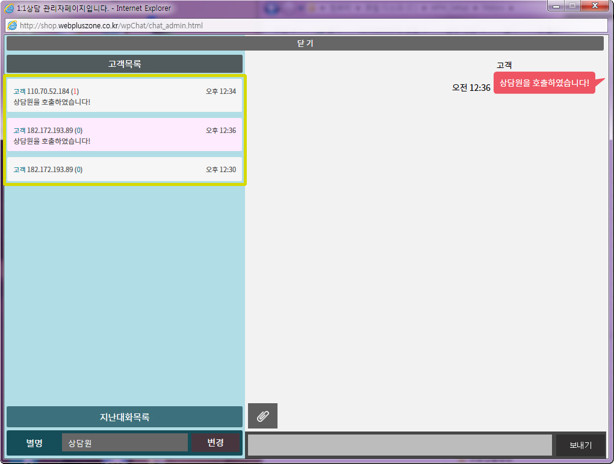Select customer 182.172.193.89 from 오후 12:30
This screenshot has height=464, width=614.
125,170
